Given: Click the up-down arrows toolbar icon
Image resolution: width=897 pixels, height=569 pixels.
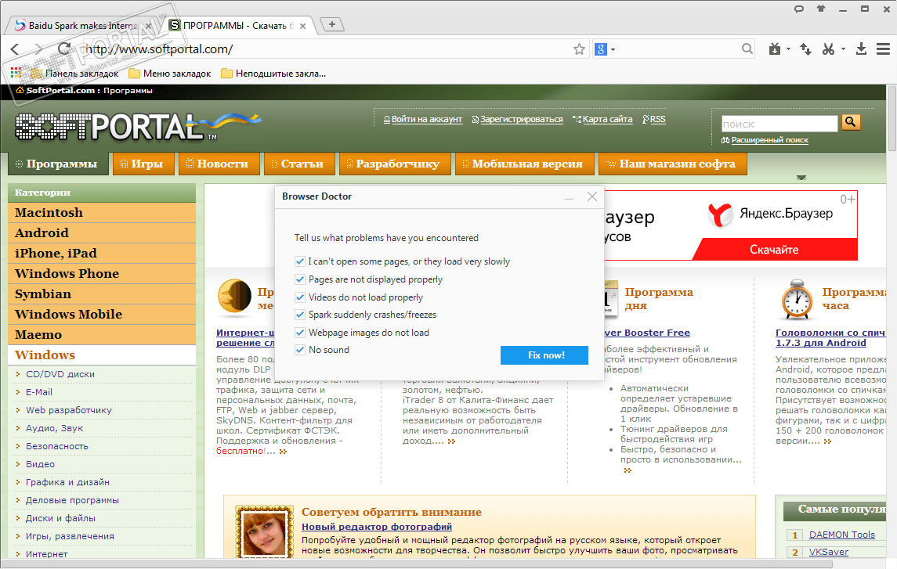Looking at the screenshot, I should (x=805, y=49).
